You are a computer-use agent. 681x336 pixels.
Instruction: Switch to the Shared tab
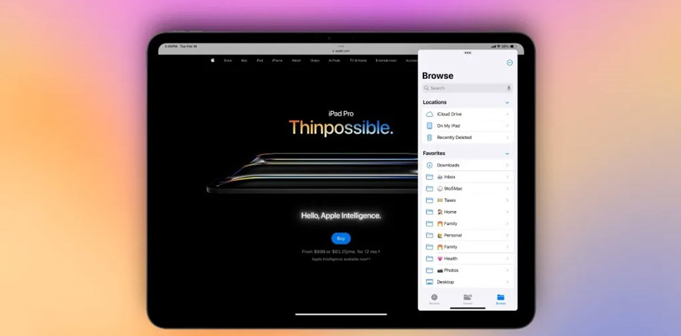[x=468, y=299]
